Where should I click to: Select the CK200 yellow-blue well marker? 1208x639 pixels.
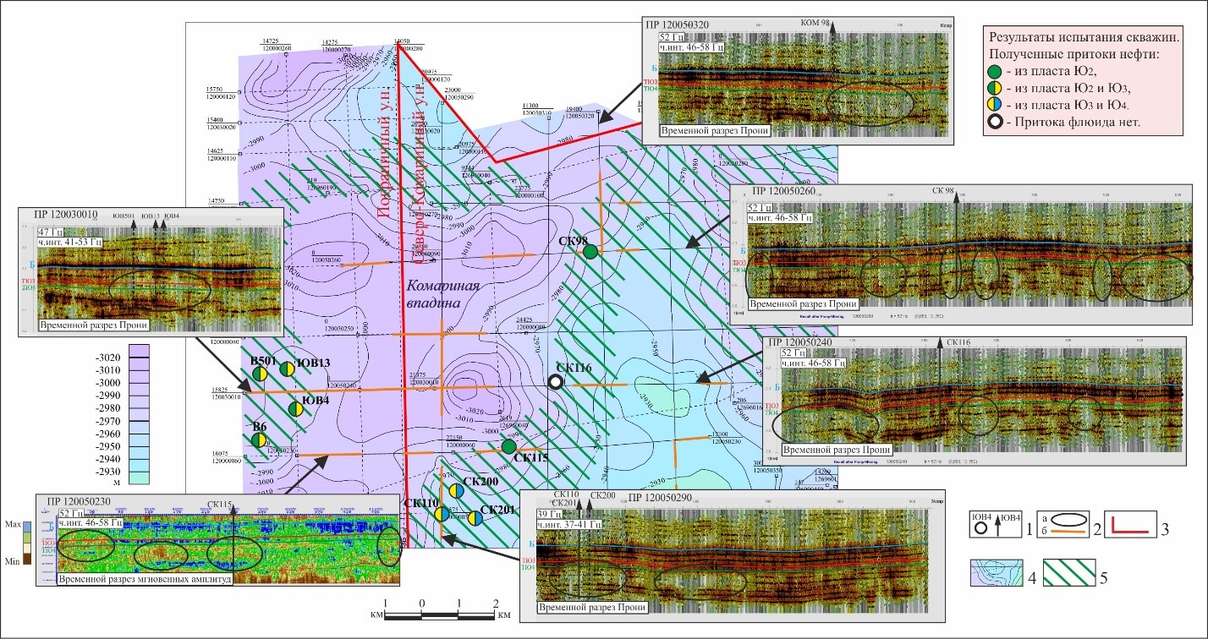(x=456, y=490)
